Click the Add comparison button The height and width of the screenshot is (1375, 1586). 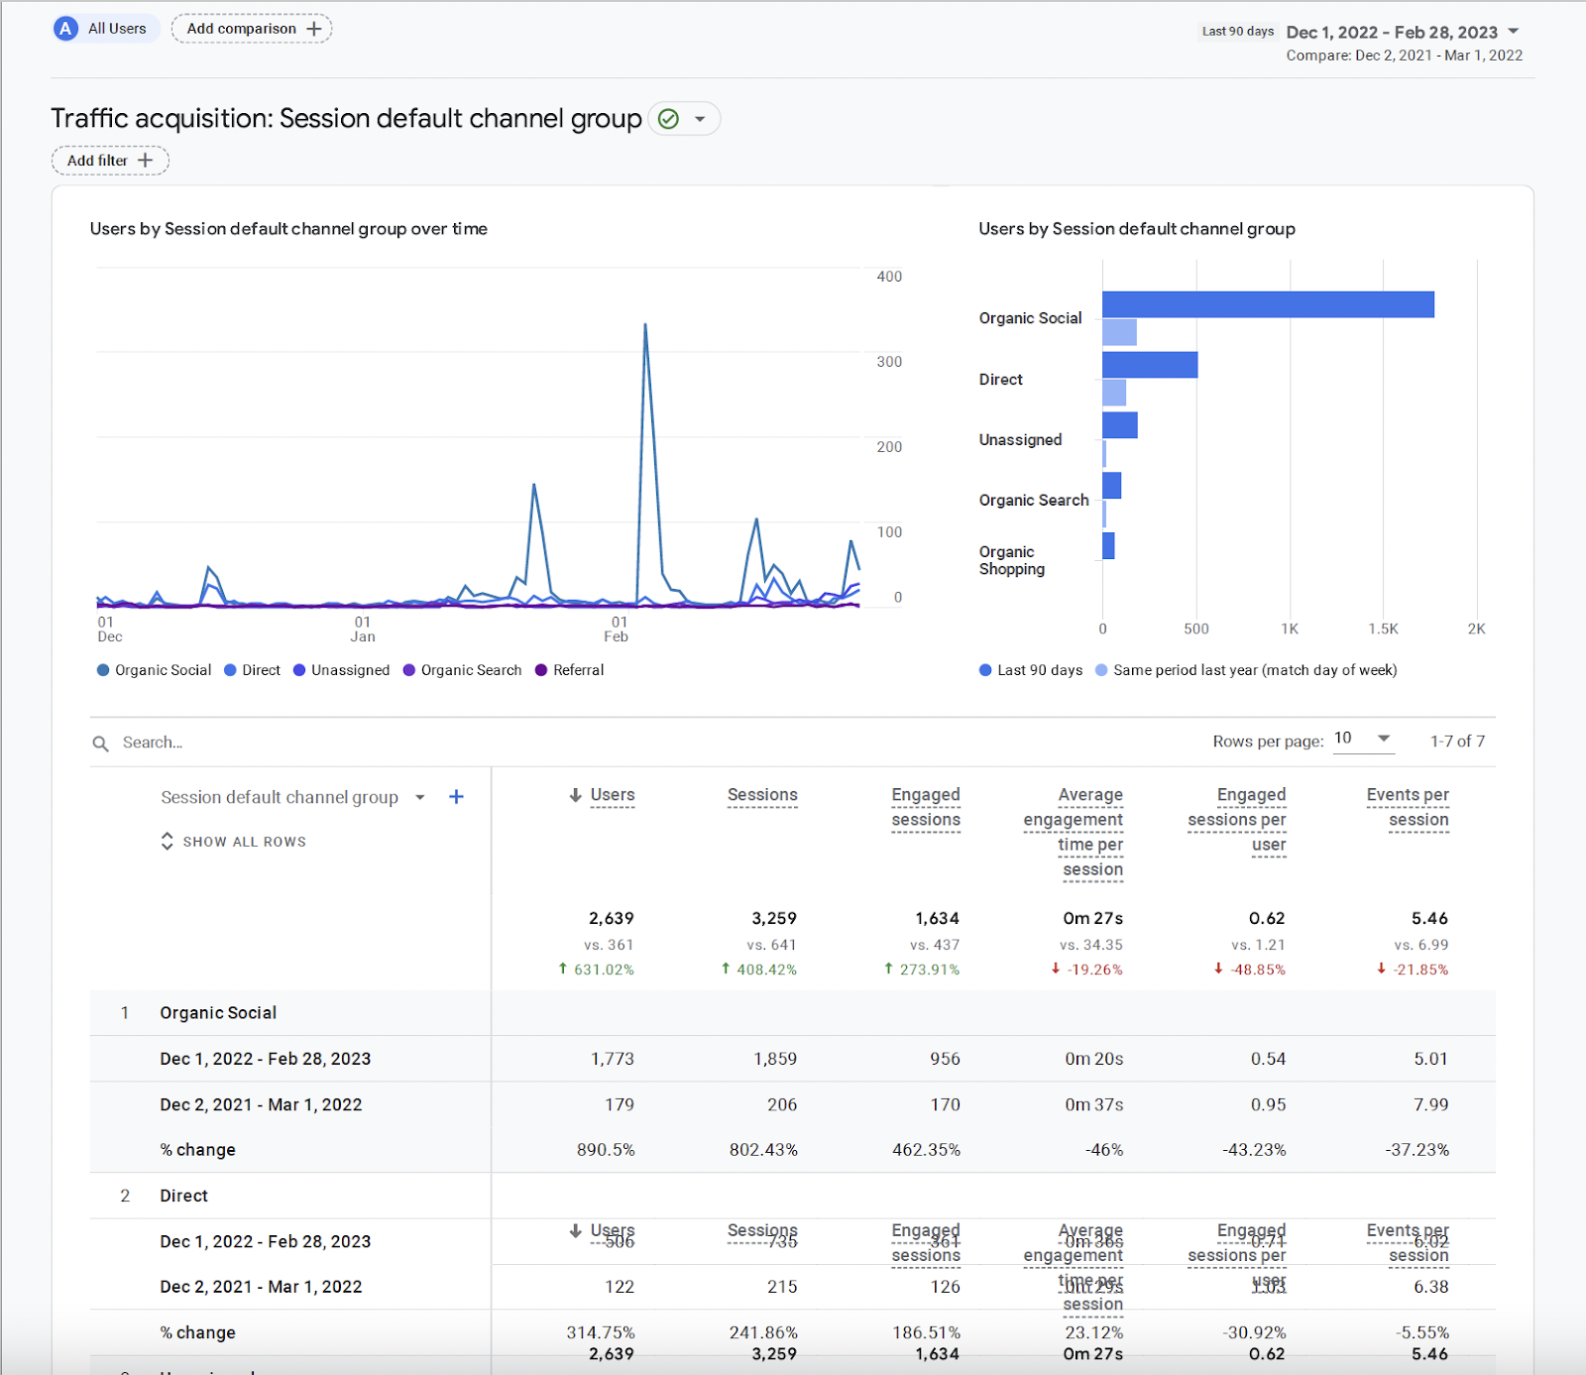(x=252, y=29)
